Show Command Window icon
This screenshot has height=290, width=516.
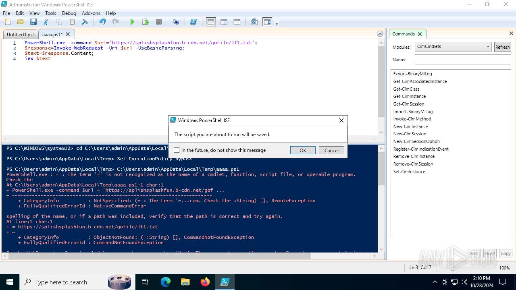pos(254,22)
